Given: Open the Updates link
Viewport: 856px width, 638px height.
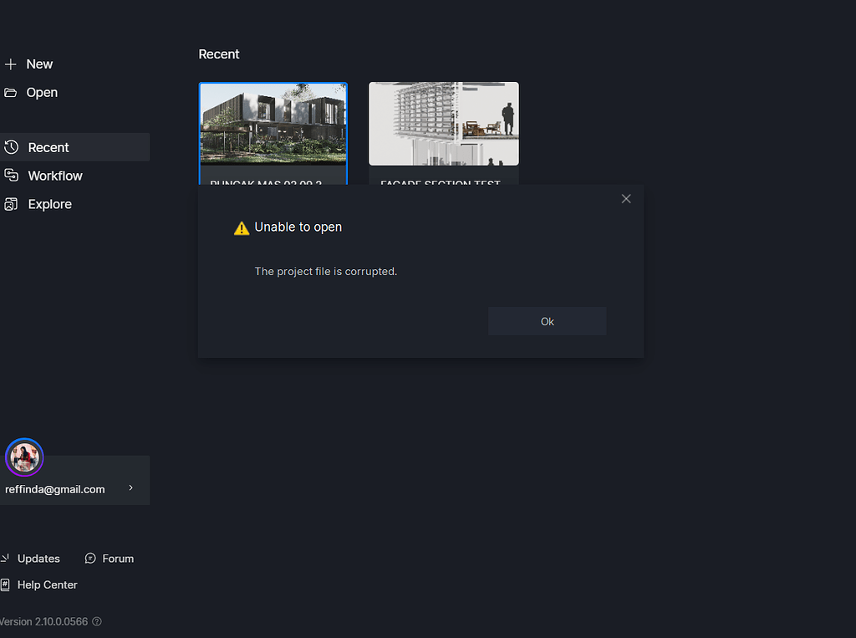Looking at the screenshot, I should 38,558.
